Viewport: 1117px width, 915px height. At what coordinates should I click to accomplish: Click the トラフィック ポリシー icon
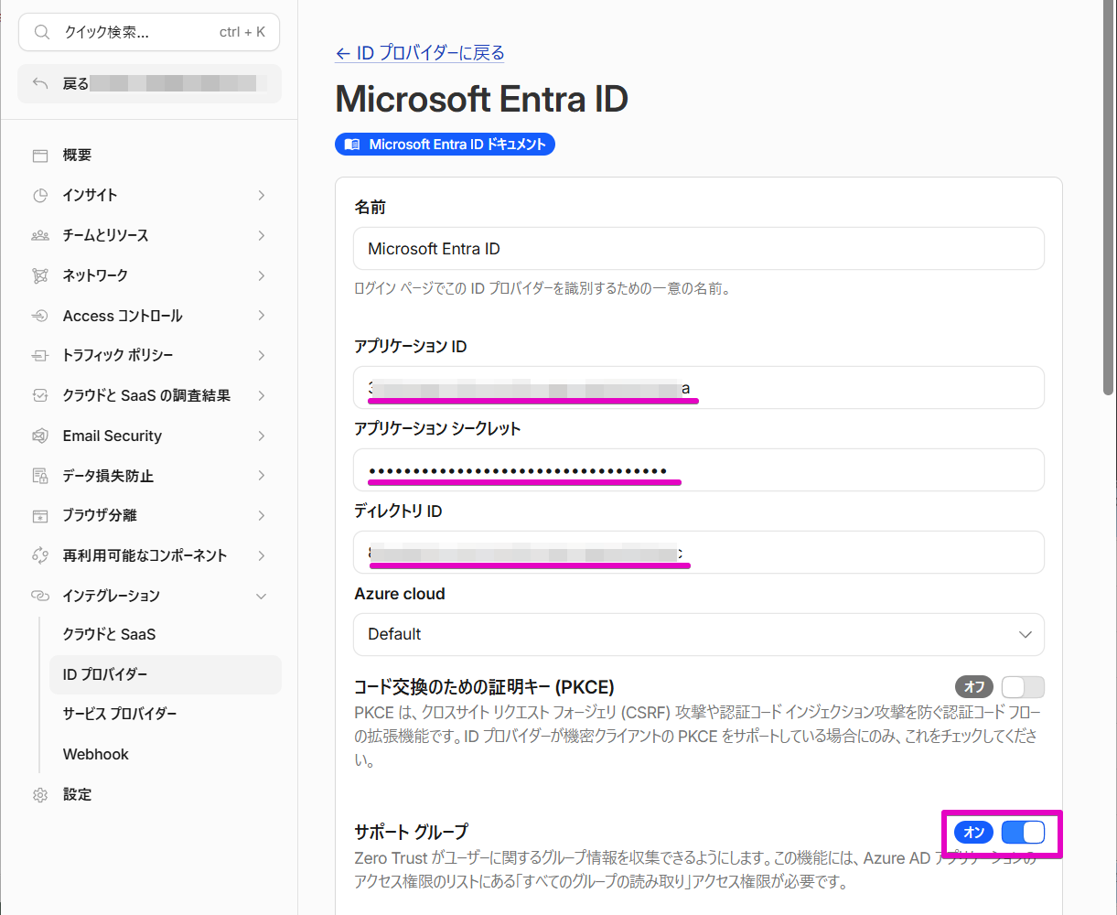(40, 355)
